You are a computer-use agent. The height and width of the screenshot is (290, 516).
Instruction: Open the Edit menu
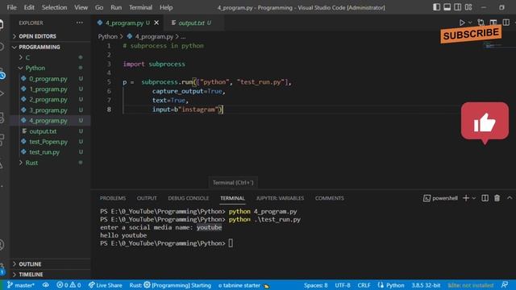(29, 7)
